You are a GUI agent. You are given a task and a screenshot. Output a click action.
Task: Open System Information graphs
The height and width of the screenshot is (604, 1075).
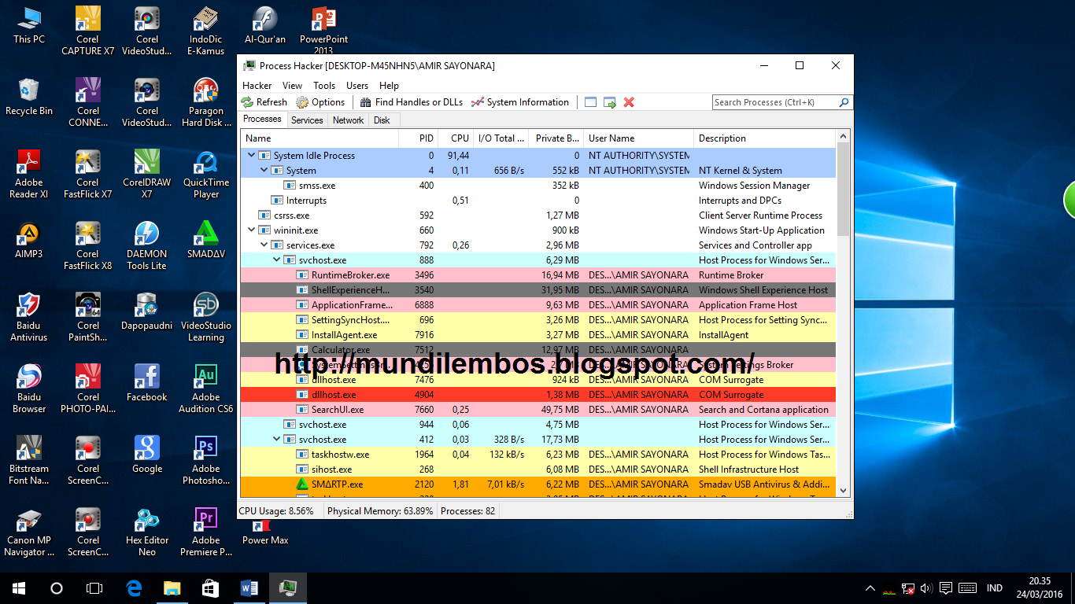click(x=520, y=102)
